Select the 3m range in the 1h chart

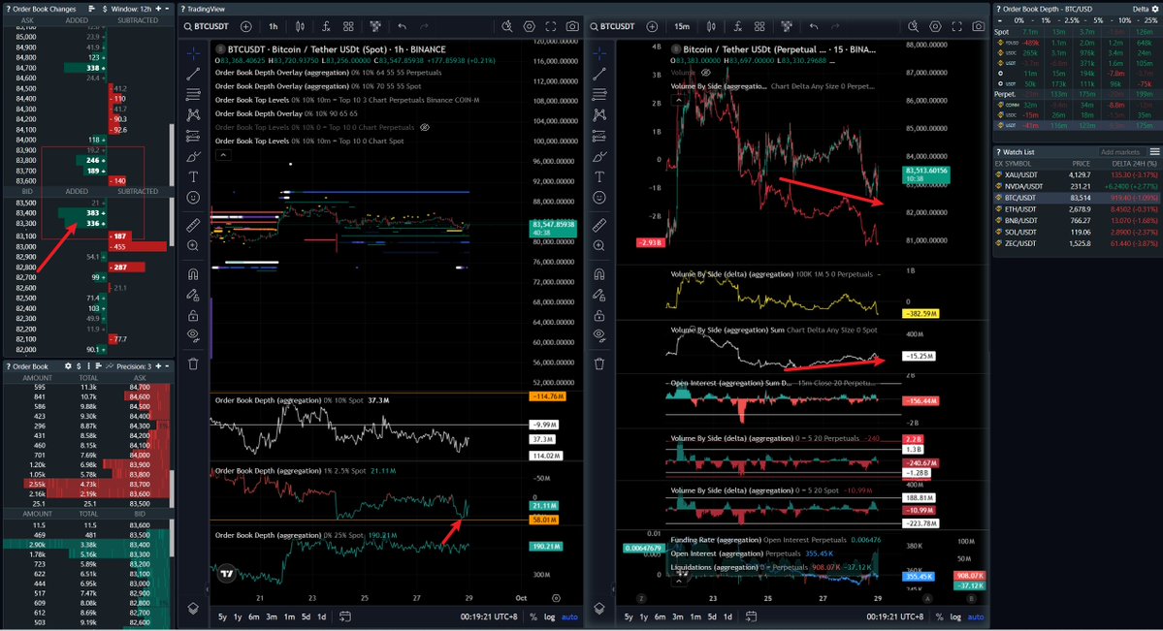click(272, 616)
